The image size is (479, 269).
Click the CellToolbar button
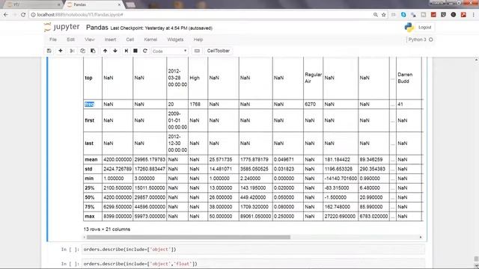[x=218, y=51]
